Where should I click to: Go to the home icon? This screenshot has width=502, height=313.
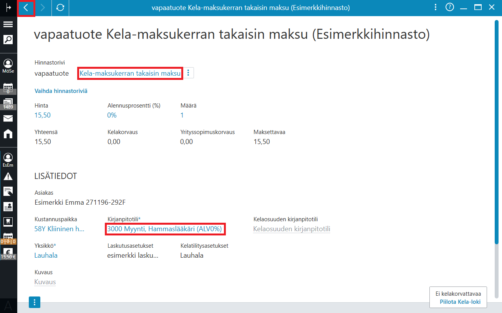8,134
